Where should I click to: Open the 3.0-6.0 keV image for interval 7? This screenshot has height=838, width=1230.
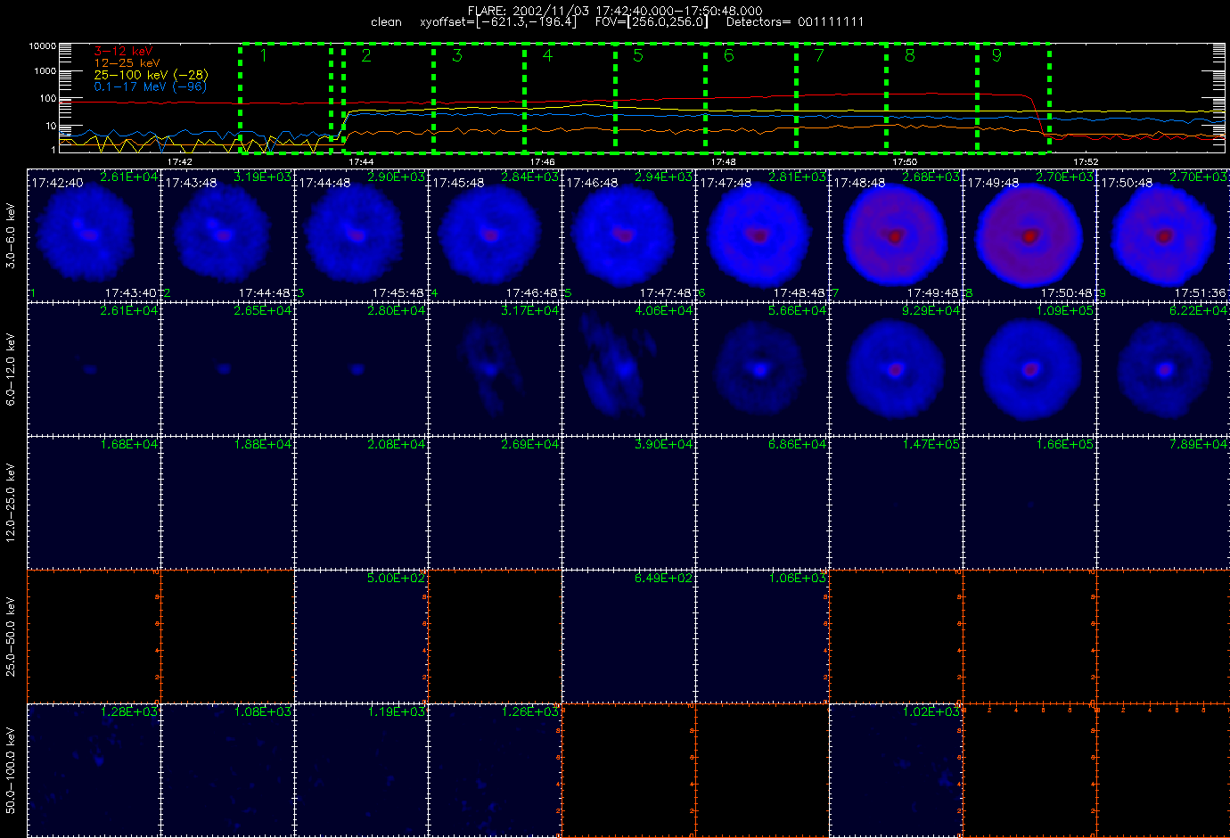point(896,235)
